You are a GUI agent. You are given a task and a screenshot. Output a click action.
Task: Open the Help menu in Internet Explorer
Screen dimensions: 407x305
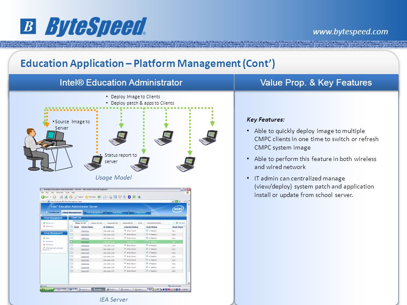73,193
